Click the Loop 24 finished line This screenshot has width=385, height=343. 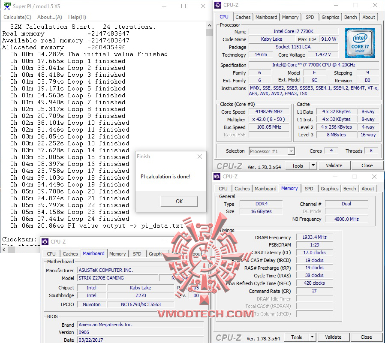[x=70, y=219]
